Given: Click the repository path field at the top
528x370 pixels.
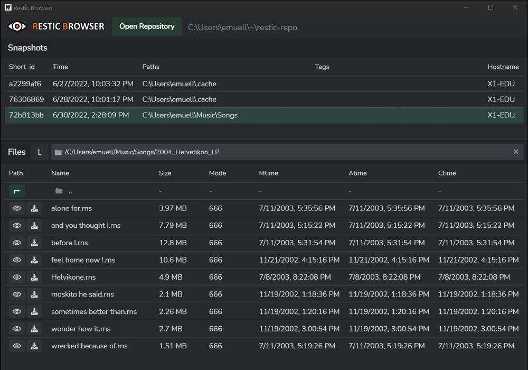Looking at the screenshot, I should pyautogui.click(x=243, y=27).
